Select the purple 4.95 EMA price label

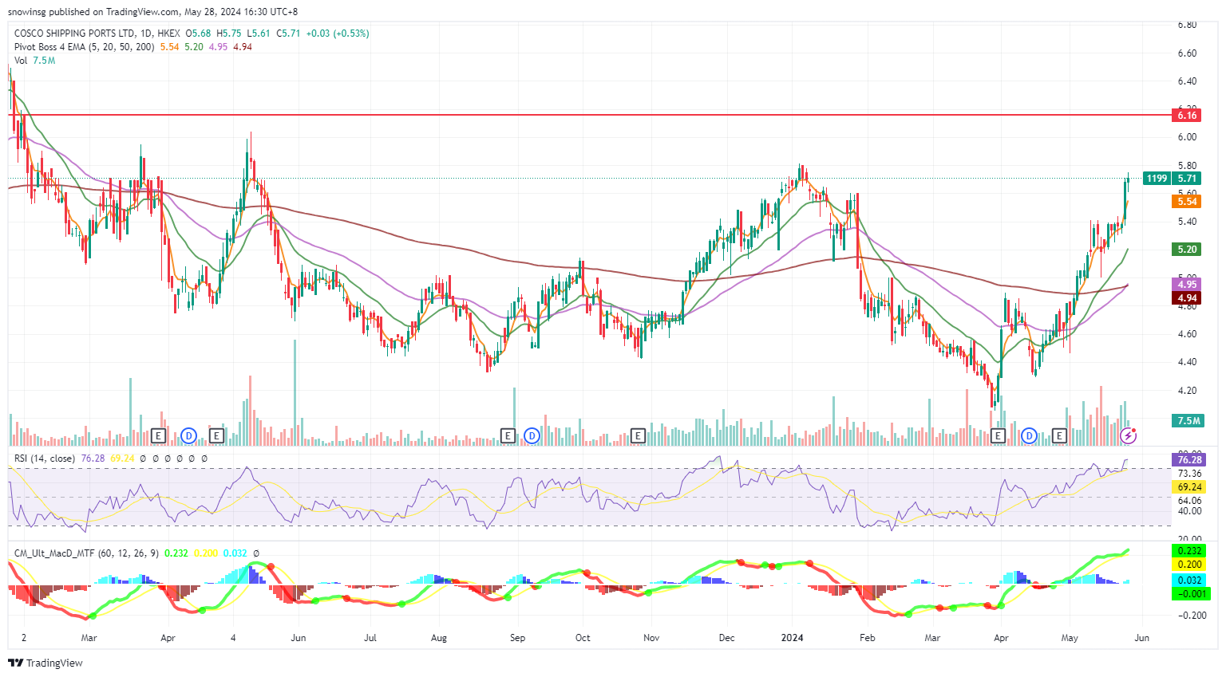1187,285
